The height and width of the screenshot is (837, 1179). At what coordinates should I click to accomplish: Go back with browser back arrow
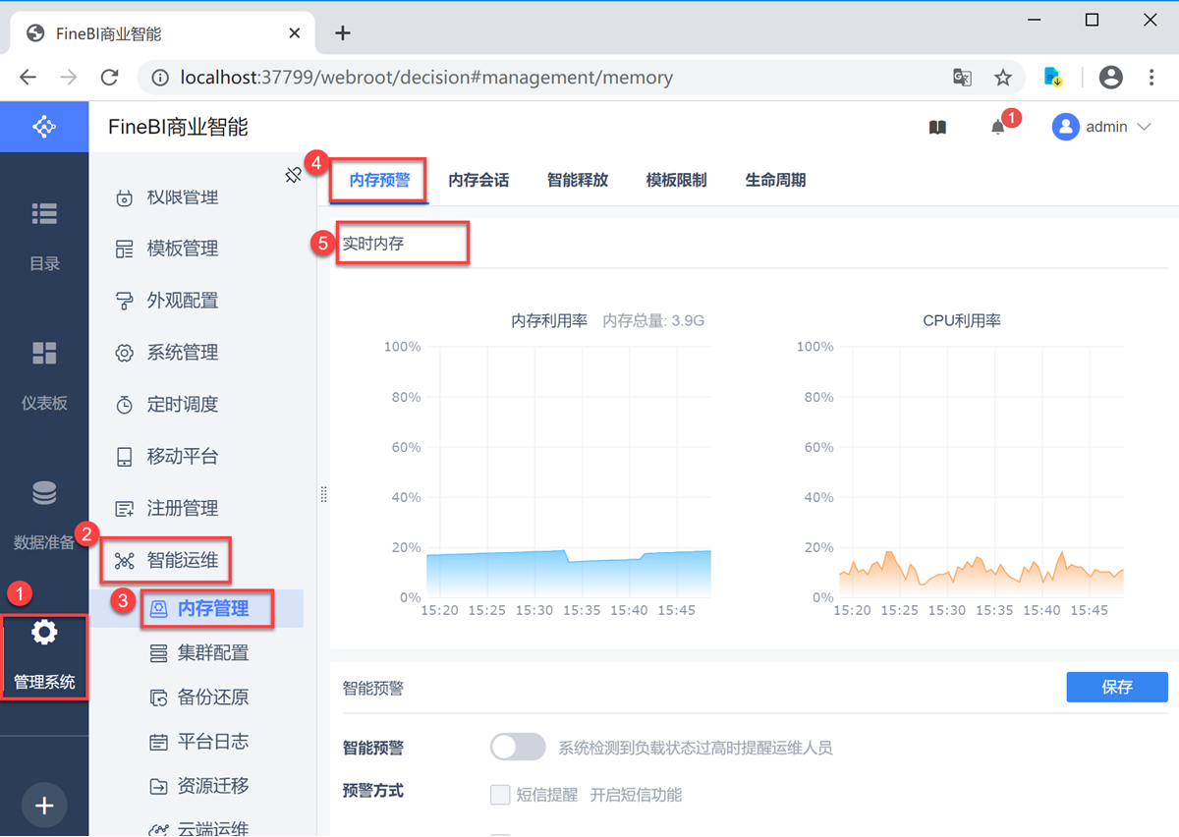(x=28, y=77)
